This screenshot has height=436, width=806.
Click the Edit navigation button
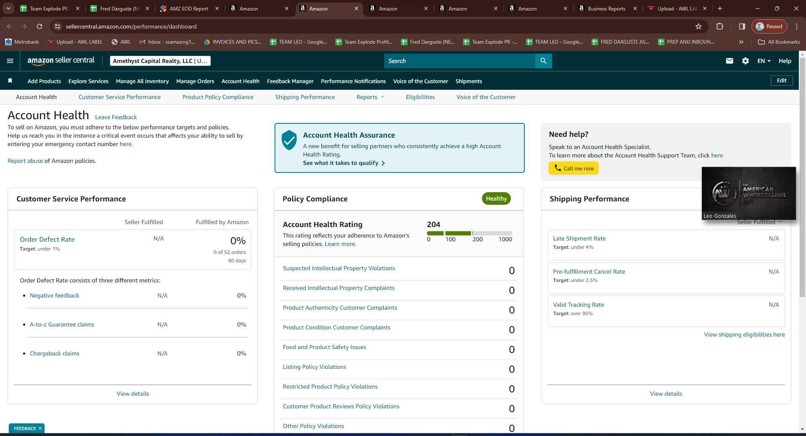pos(782,81)
